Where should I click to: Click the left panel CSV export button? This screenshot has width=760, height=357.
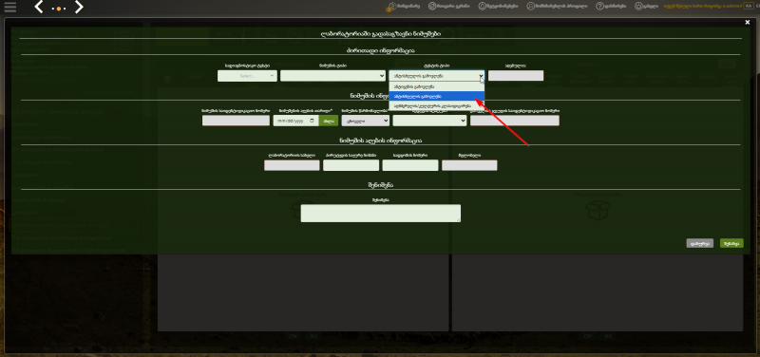coord(294,336)
